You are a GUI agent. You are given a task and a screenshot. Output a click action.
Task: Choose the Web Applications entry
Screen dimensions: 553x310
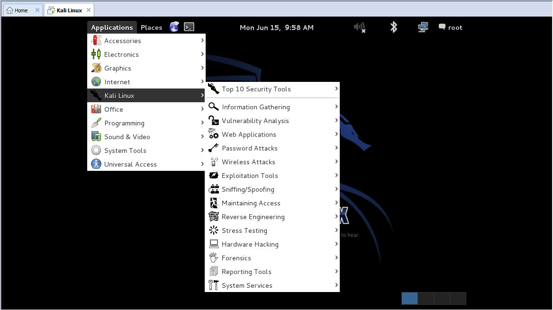272,134
